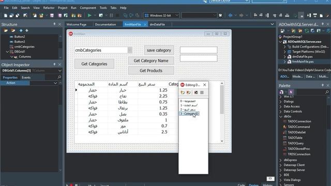Click the Object Inspector search magnifier icon
The image size is (331, 186).
coord(59,77)
